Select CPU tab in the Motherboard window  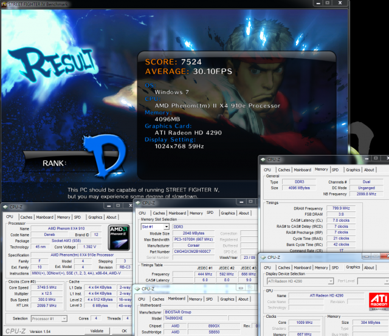coord(142,299)
